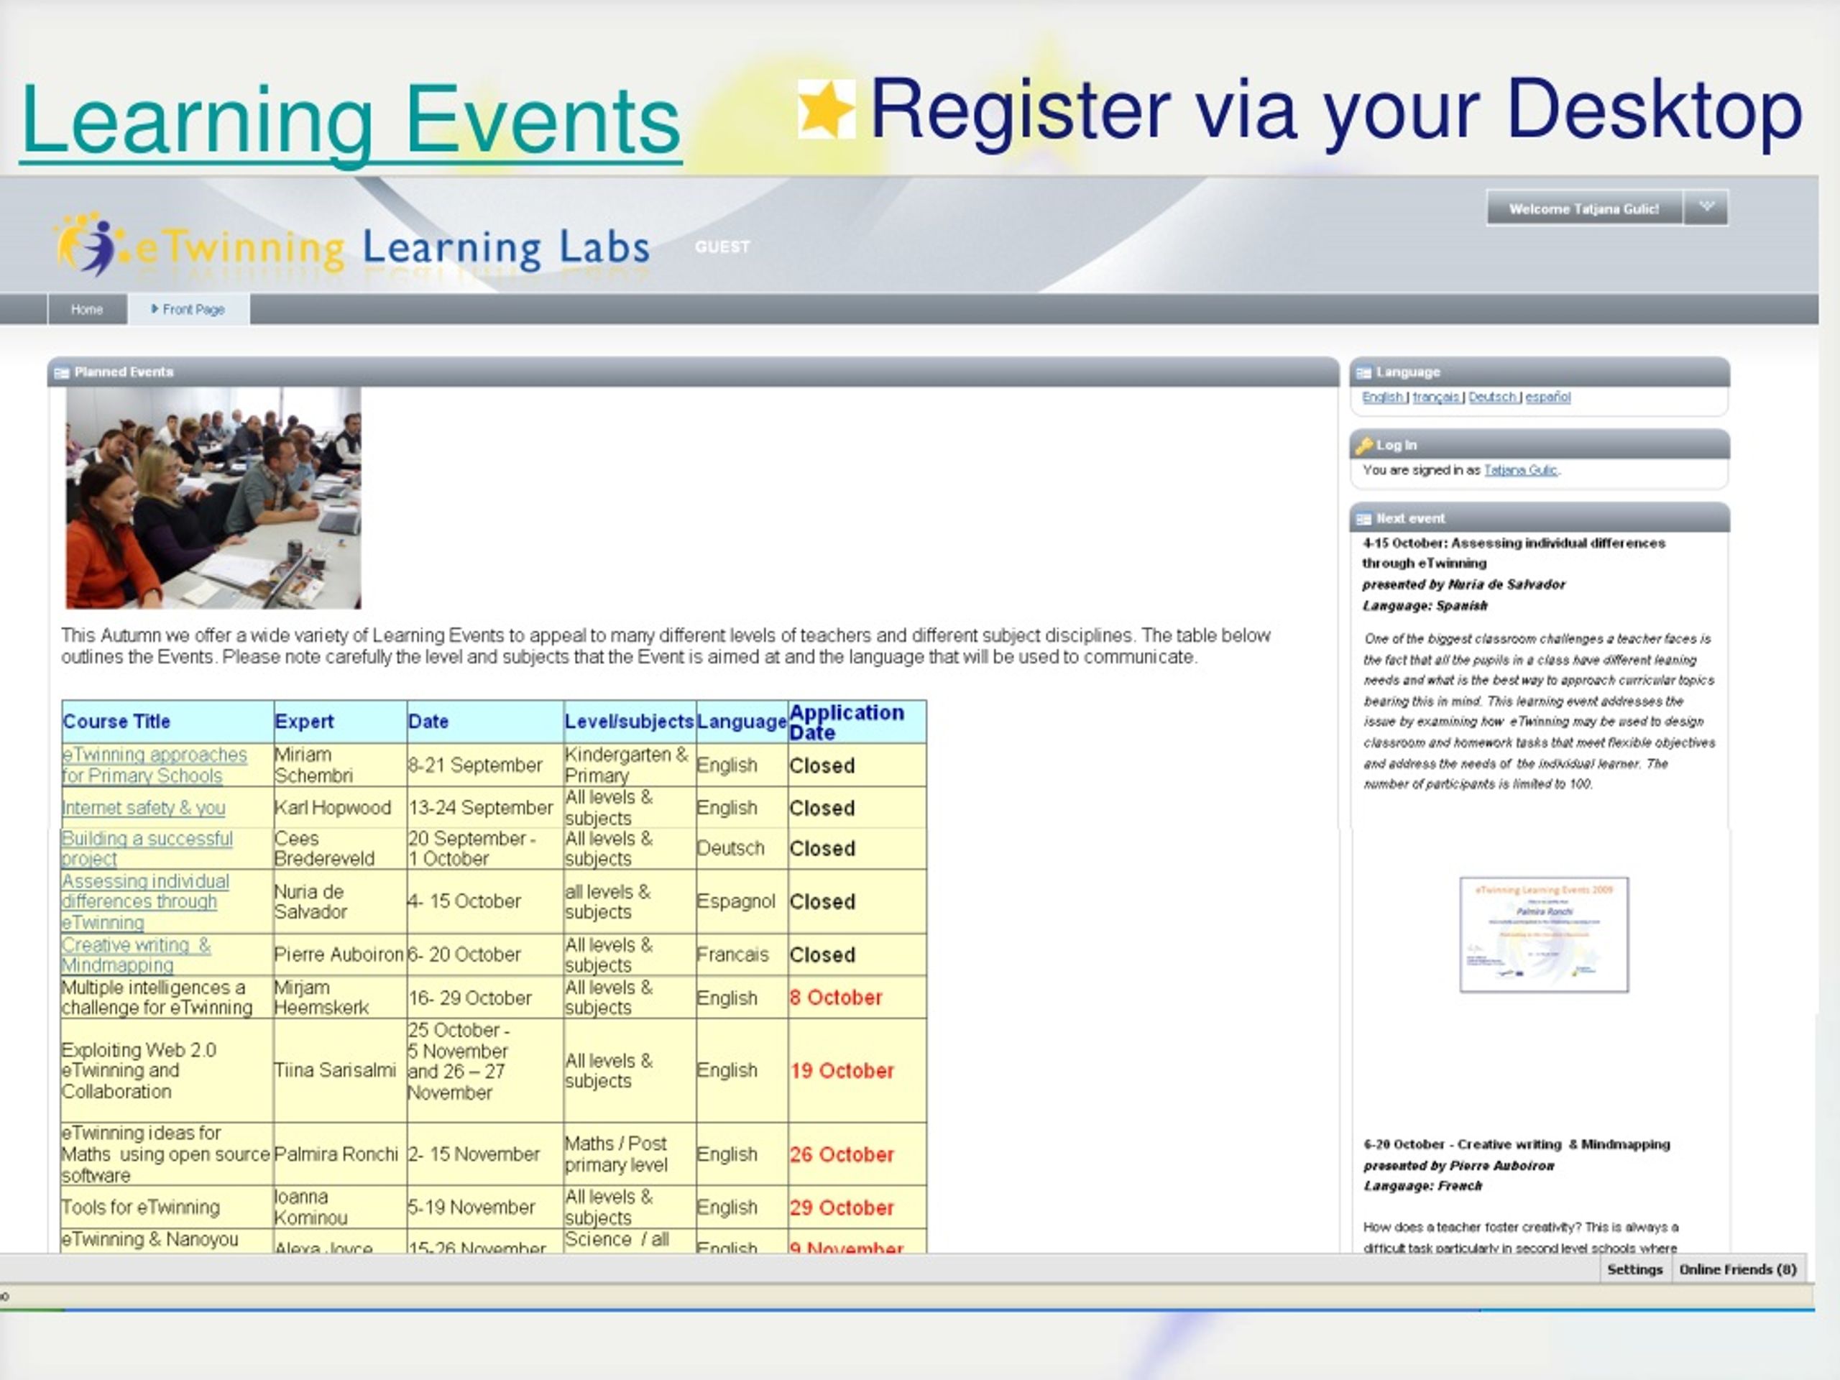1840x1380 pixels.
Task: Switch language to español
Action: coord(1547,397)
